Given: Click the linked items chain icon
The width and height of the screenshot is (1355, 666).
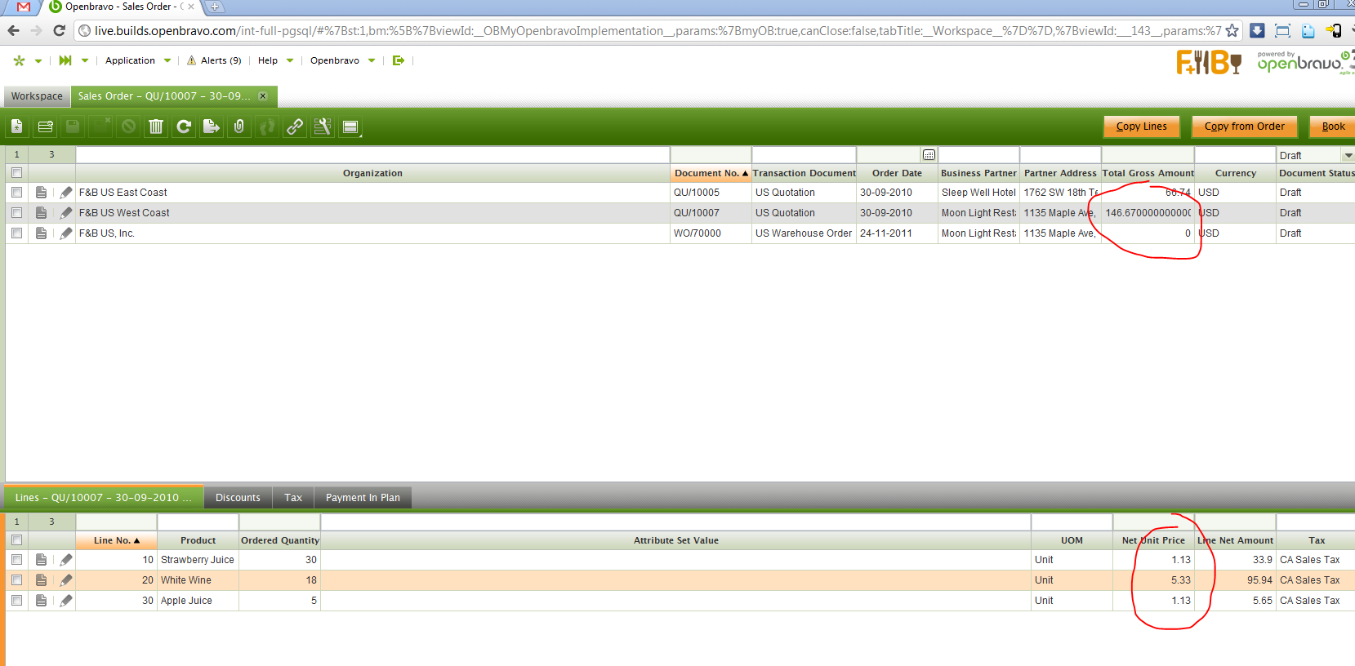Looking at the screenshot, I should (x=295, y=127).
